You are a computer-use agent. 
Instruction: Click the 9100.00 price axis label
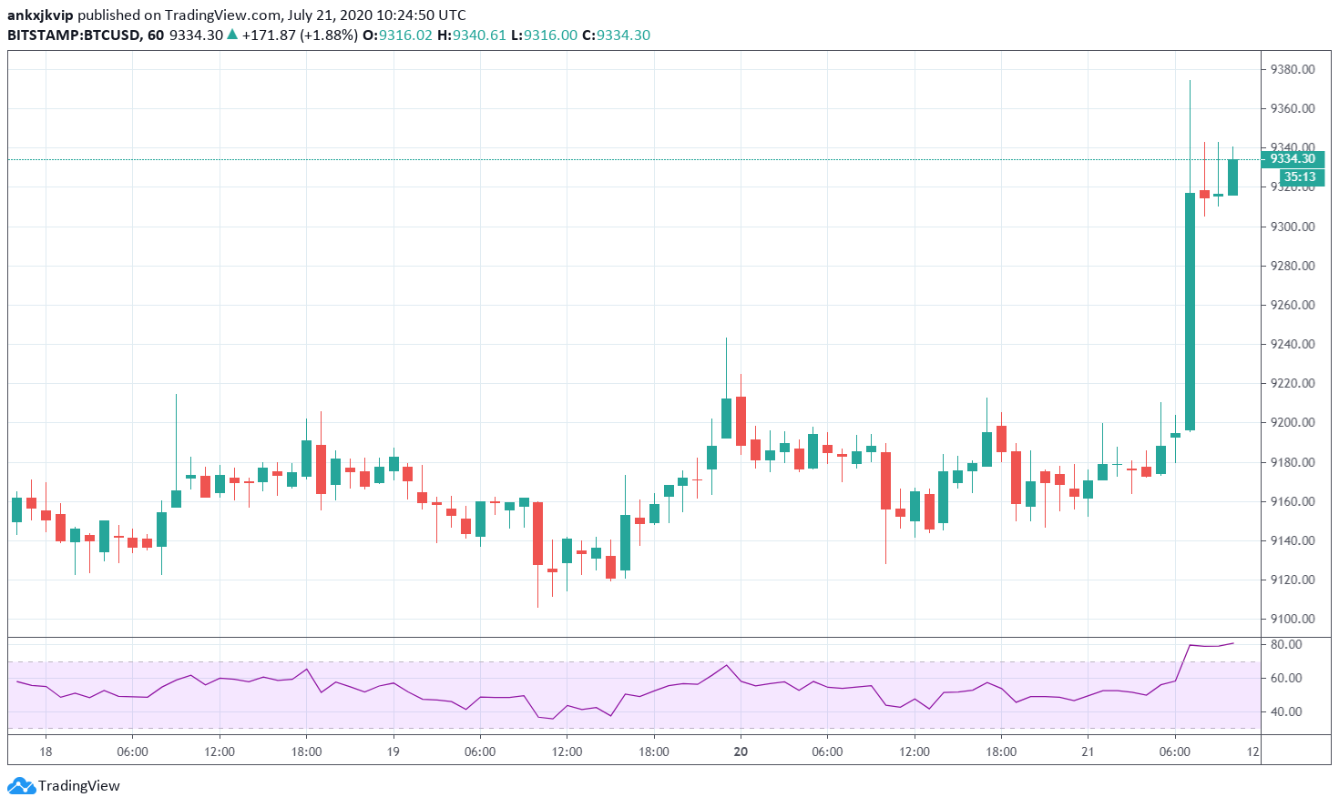[1292, 619]
